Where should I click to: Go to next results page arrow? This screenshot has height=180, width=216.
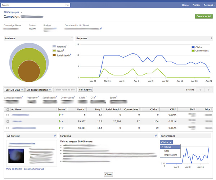(x=209, y=90)
